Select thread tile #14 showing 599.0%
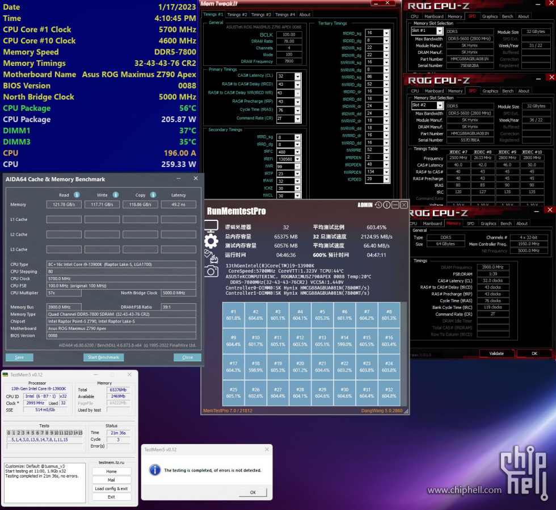 pos(344,341)
